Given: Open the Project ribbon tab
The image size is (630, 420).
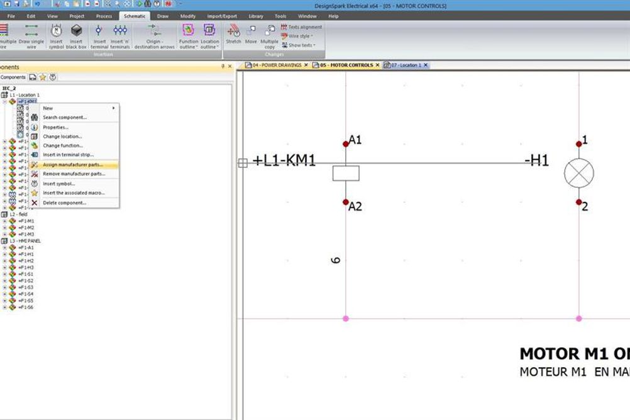Looking at the screenshot, I should (x=77, y=16).
